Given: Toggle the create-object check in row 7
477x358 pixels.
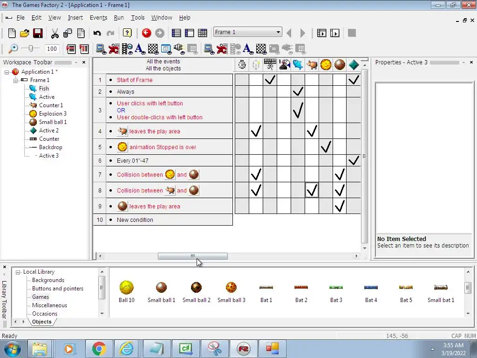Looking at the screenshot, I should coord(256,174).
